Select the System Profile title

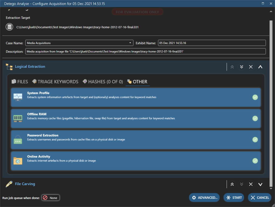[x=38, y=93]
